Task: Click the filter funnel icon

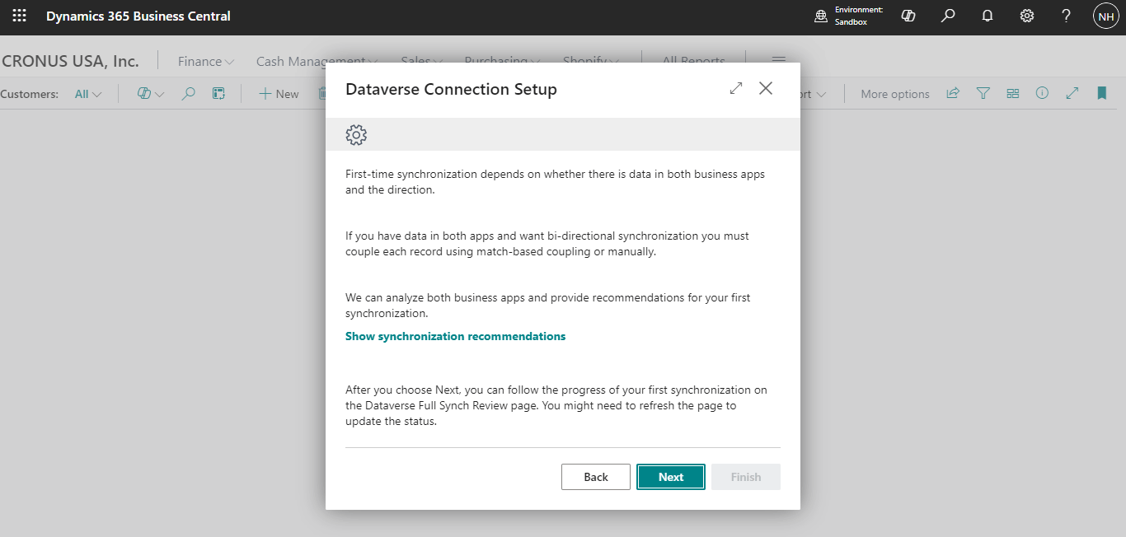Action: pos(983,94)
